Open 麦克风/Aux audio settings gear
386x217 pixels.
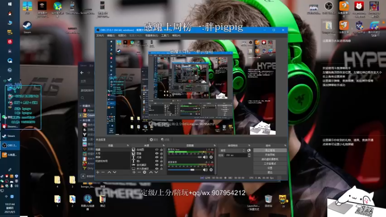(211, 157)
